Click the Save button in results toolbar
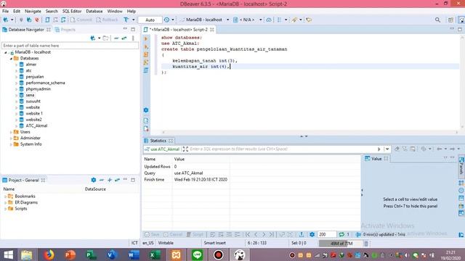The width and height of the screenshot is (465, 261). coord(152,234)
